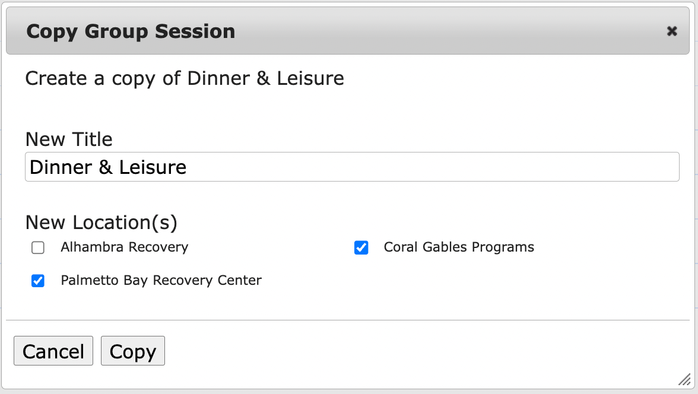Click the New Location(s) heading
Viewport: 698px width, 394px height.
coord(101,223)
